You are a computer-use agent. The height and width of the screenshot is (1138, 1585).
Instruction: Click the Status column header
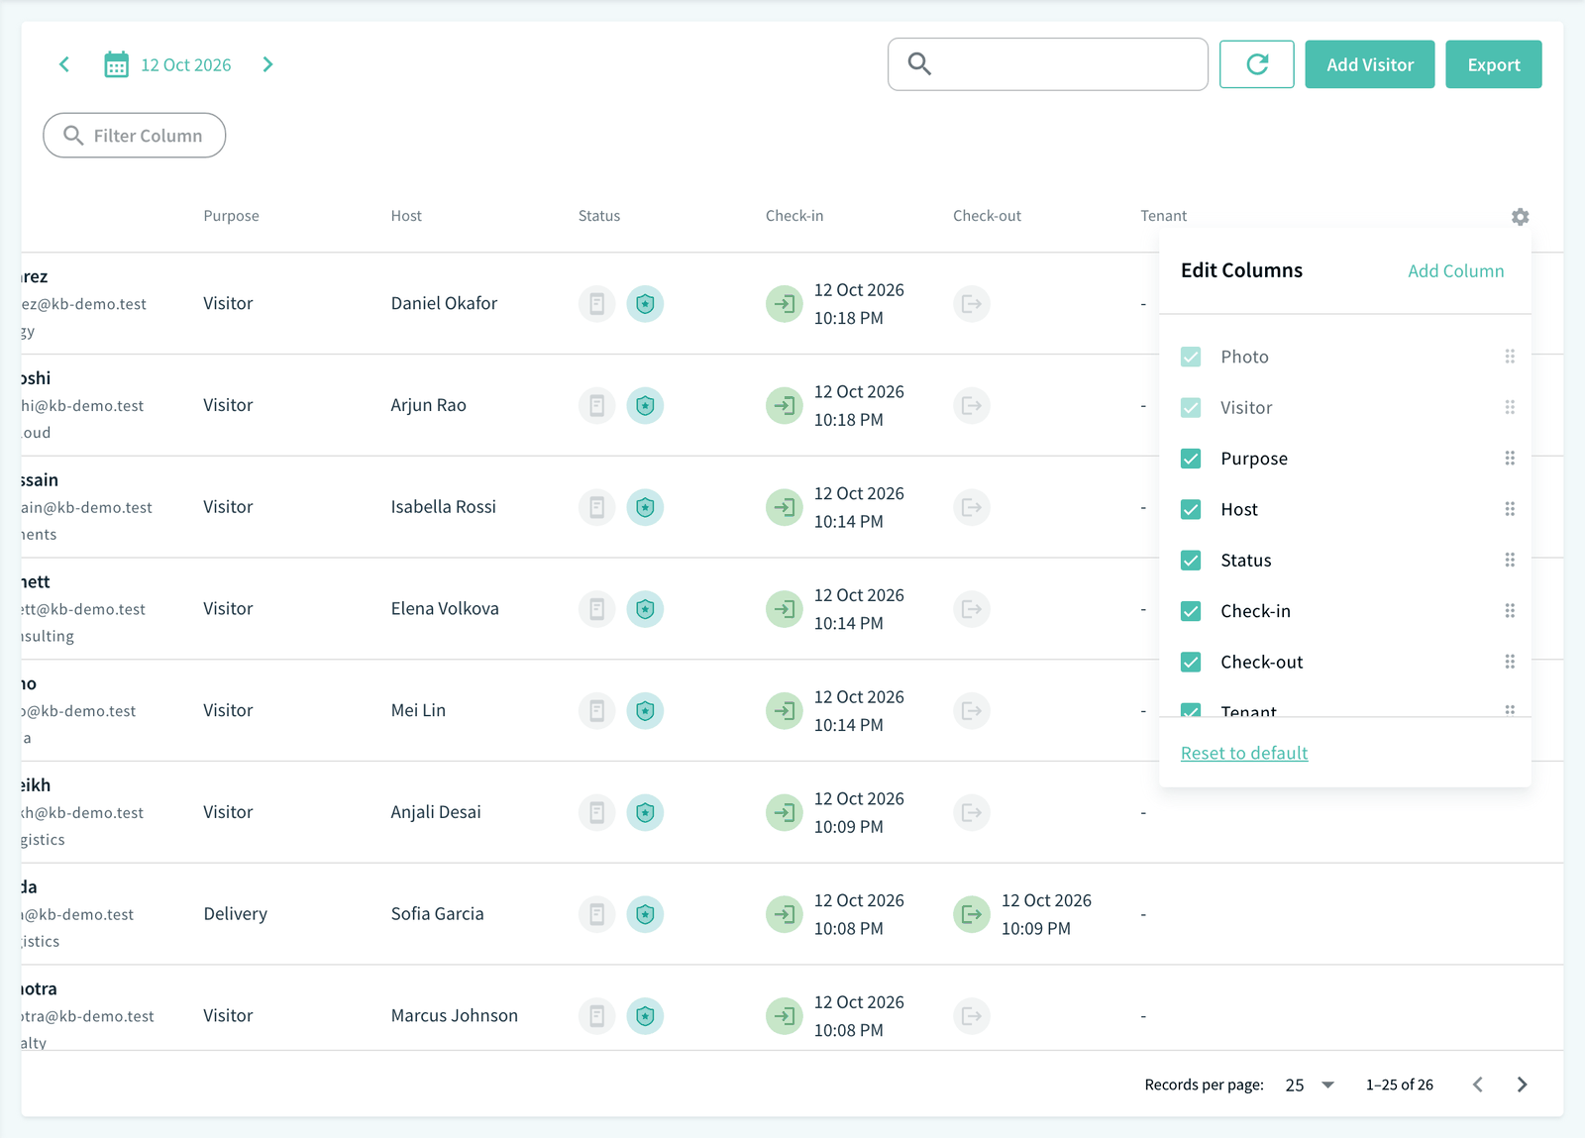click(x=599, y=216)
